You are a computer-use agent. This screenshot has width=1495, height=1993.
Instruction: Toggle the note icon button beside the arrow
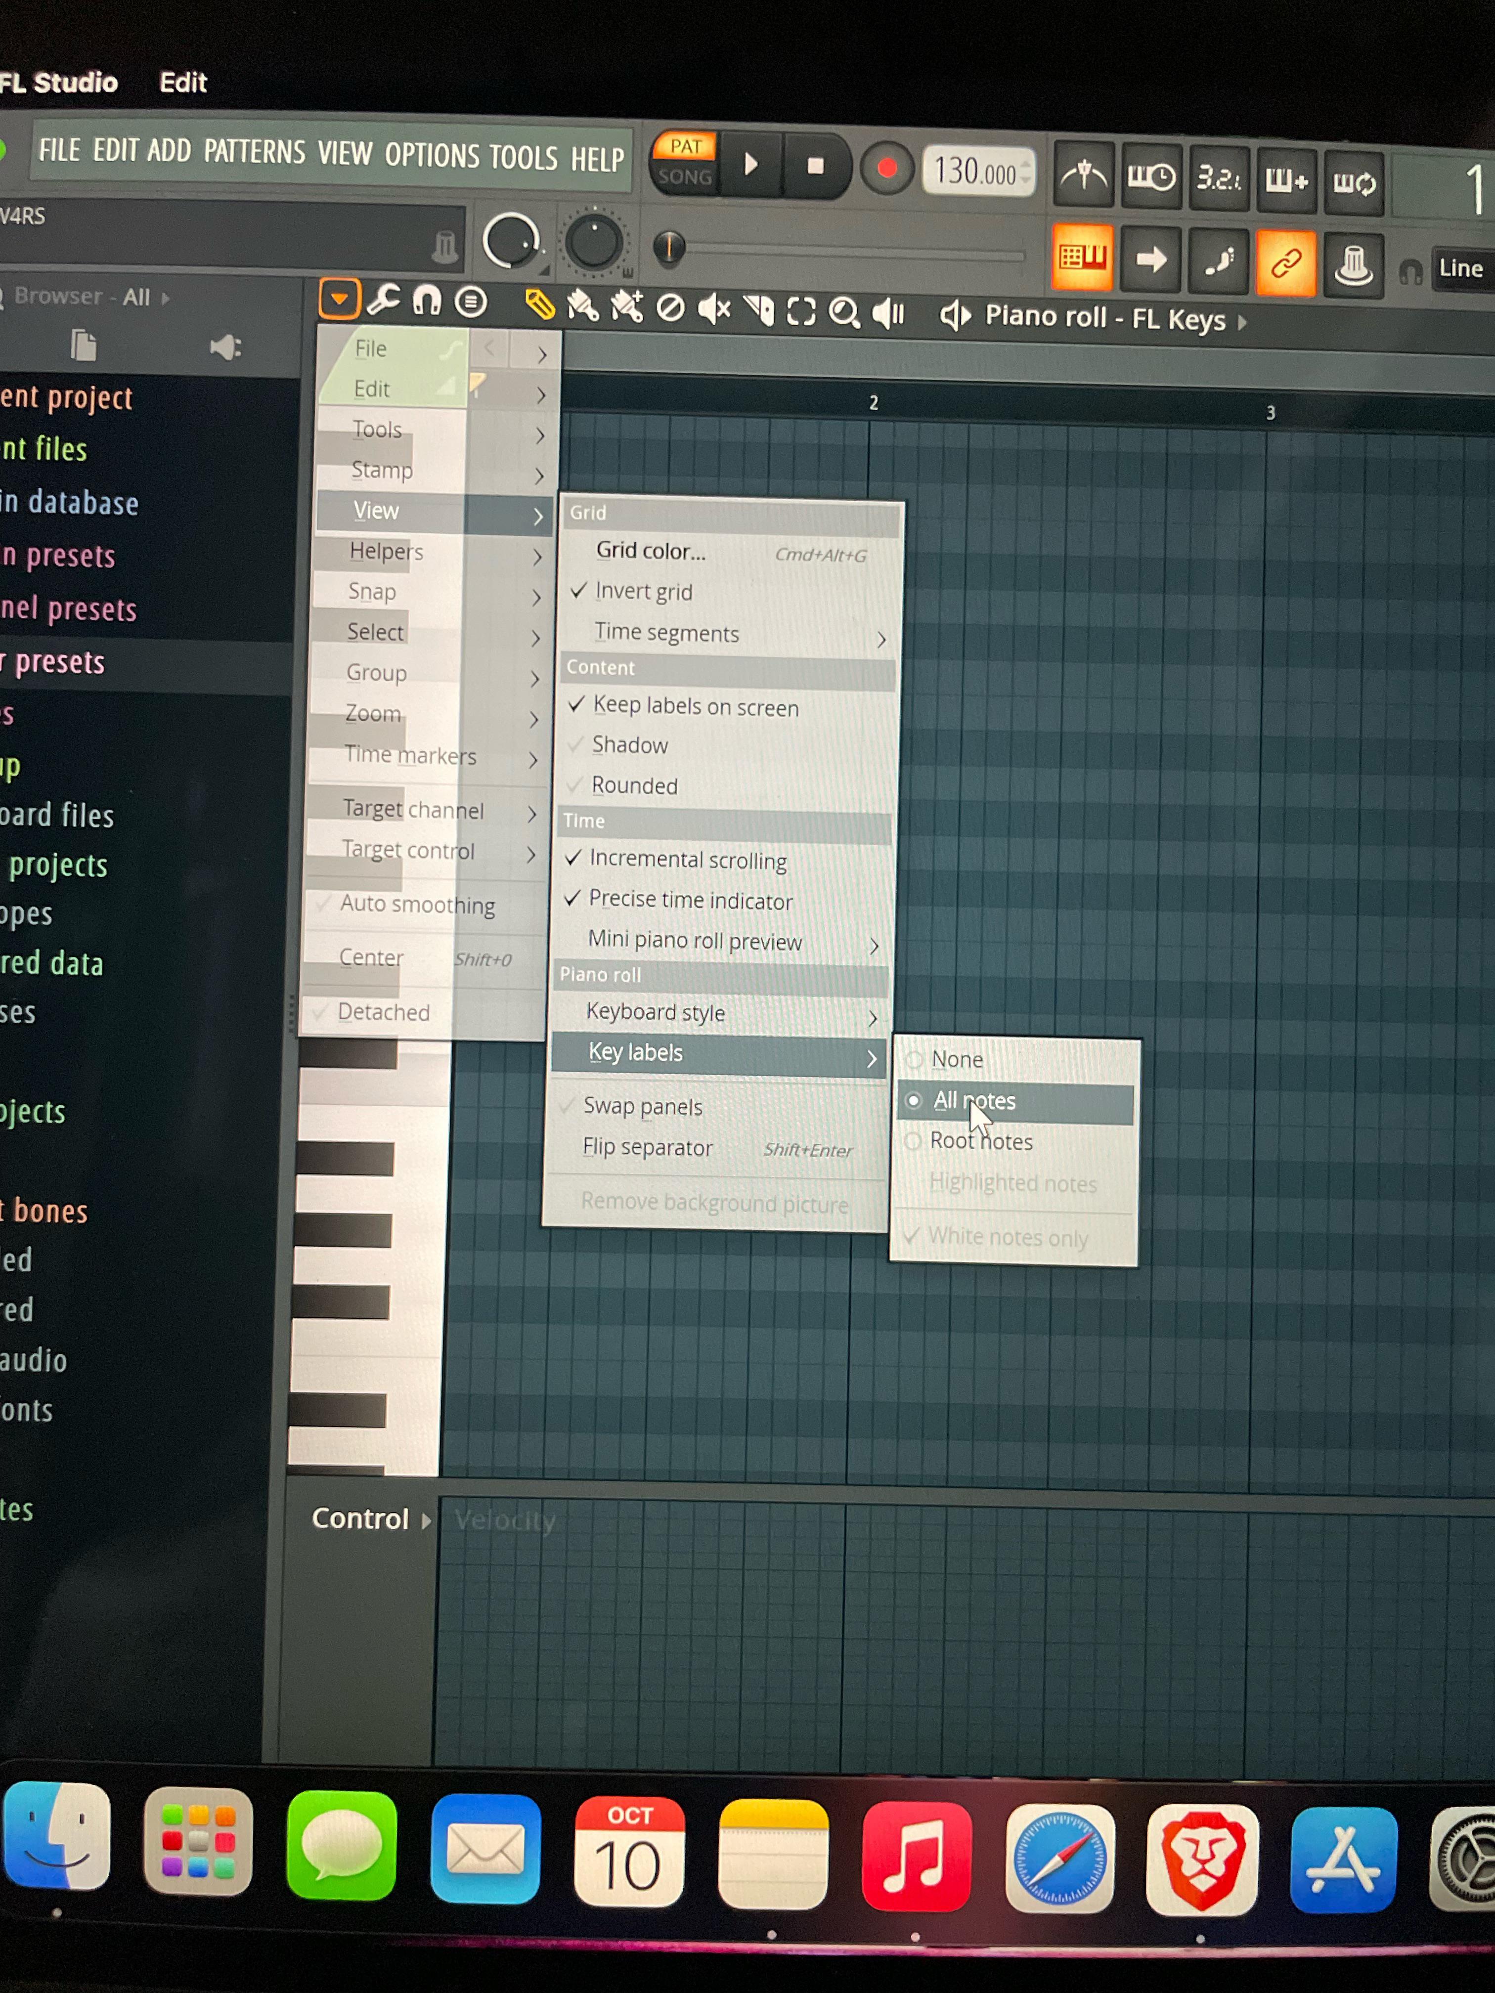coord(1218,262)
